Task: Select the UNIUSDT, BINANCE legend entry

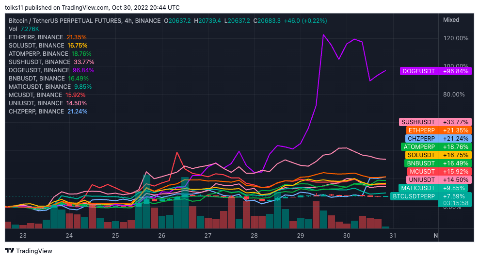Action: point(48,103)
